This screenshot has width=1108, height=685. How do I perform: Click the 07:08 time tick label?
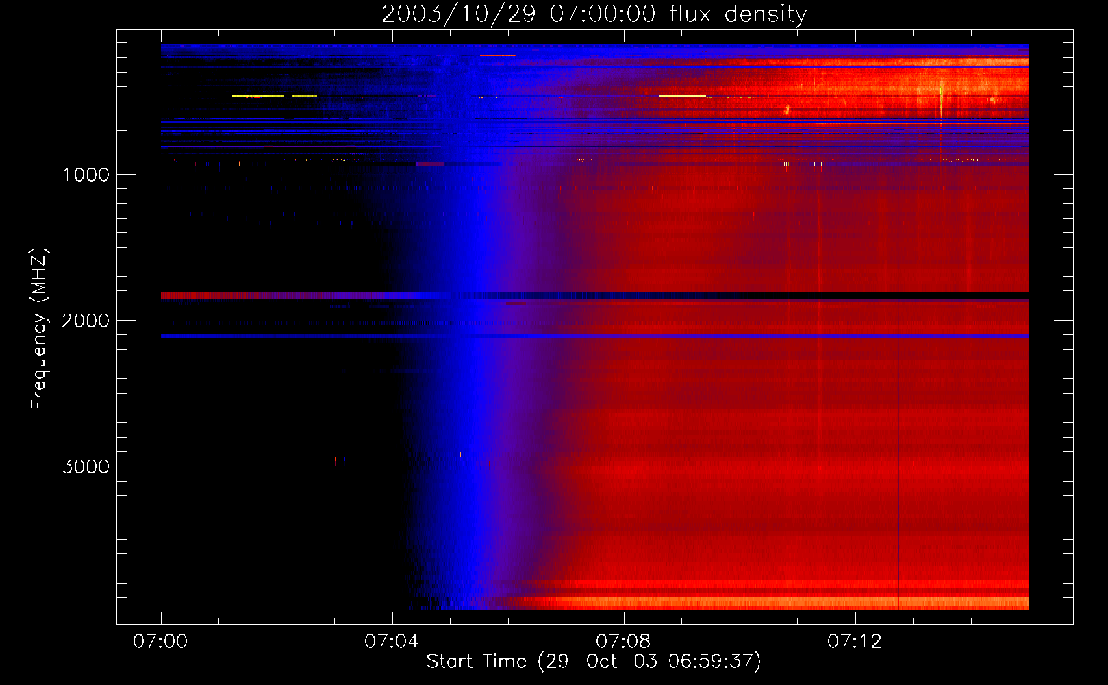click(623, 642)
